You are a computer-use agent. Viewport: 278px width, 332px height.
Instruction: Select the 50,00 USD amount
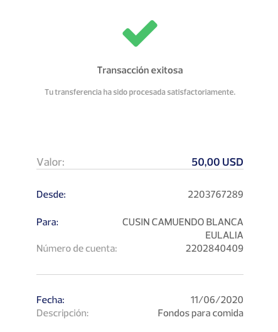coord(217,162)
